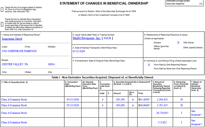Select the beneficially owned amount 1,787,455

click(x=162, y=105)
